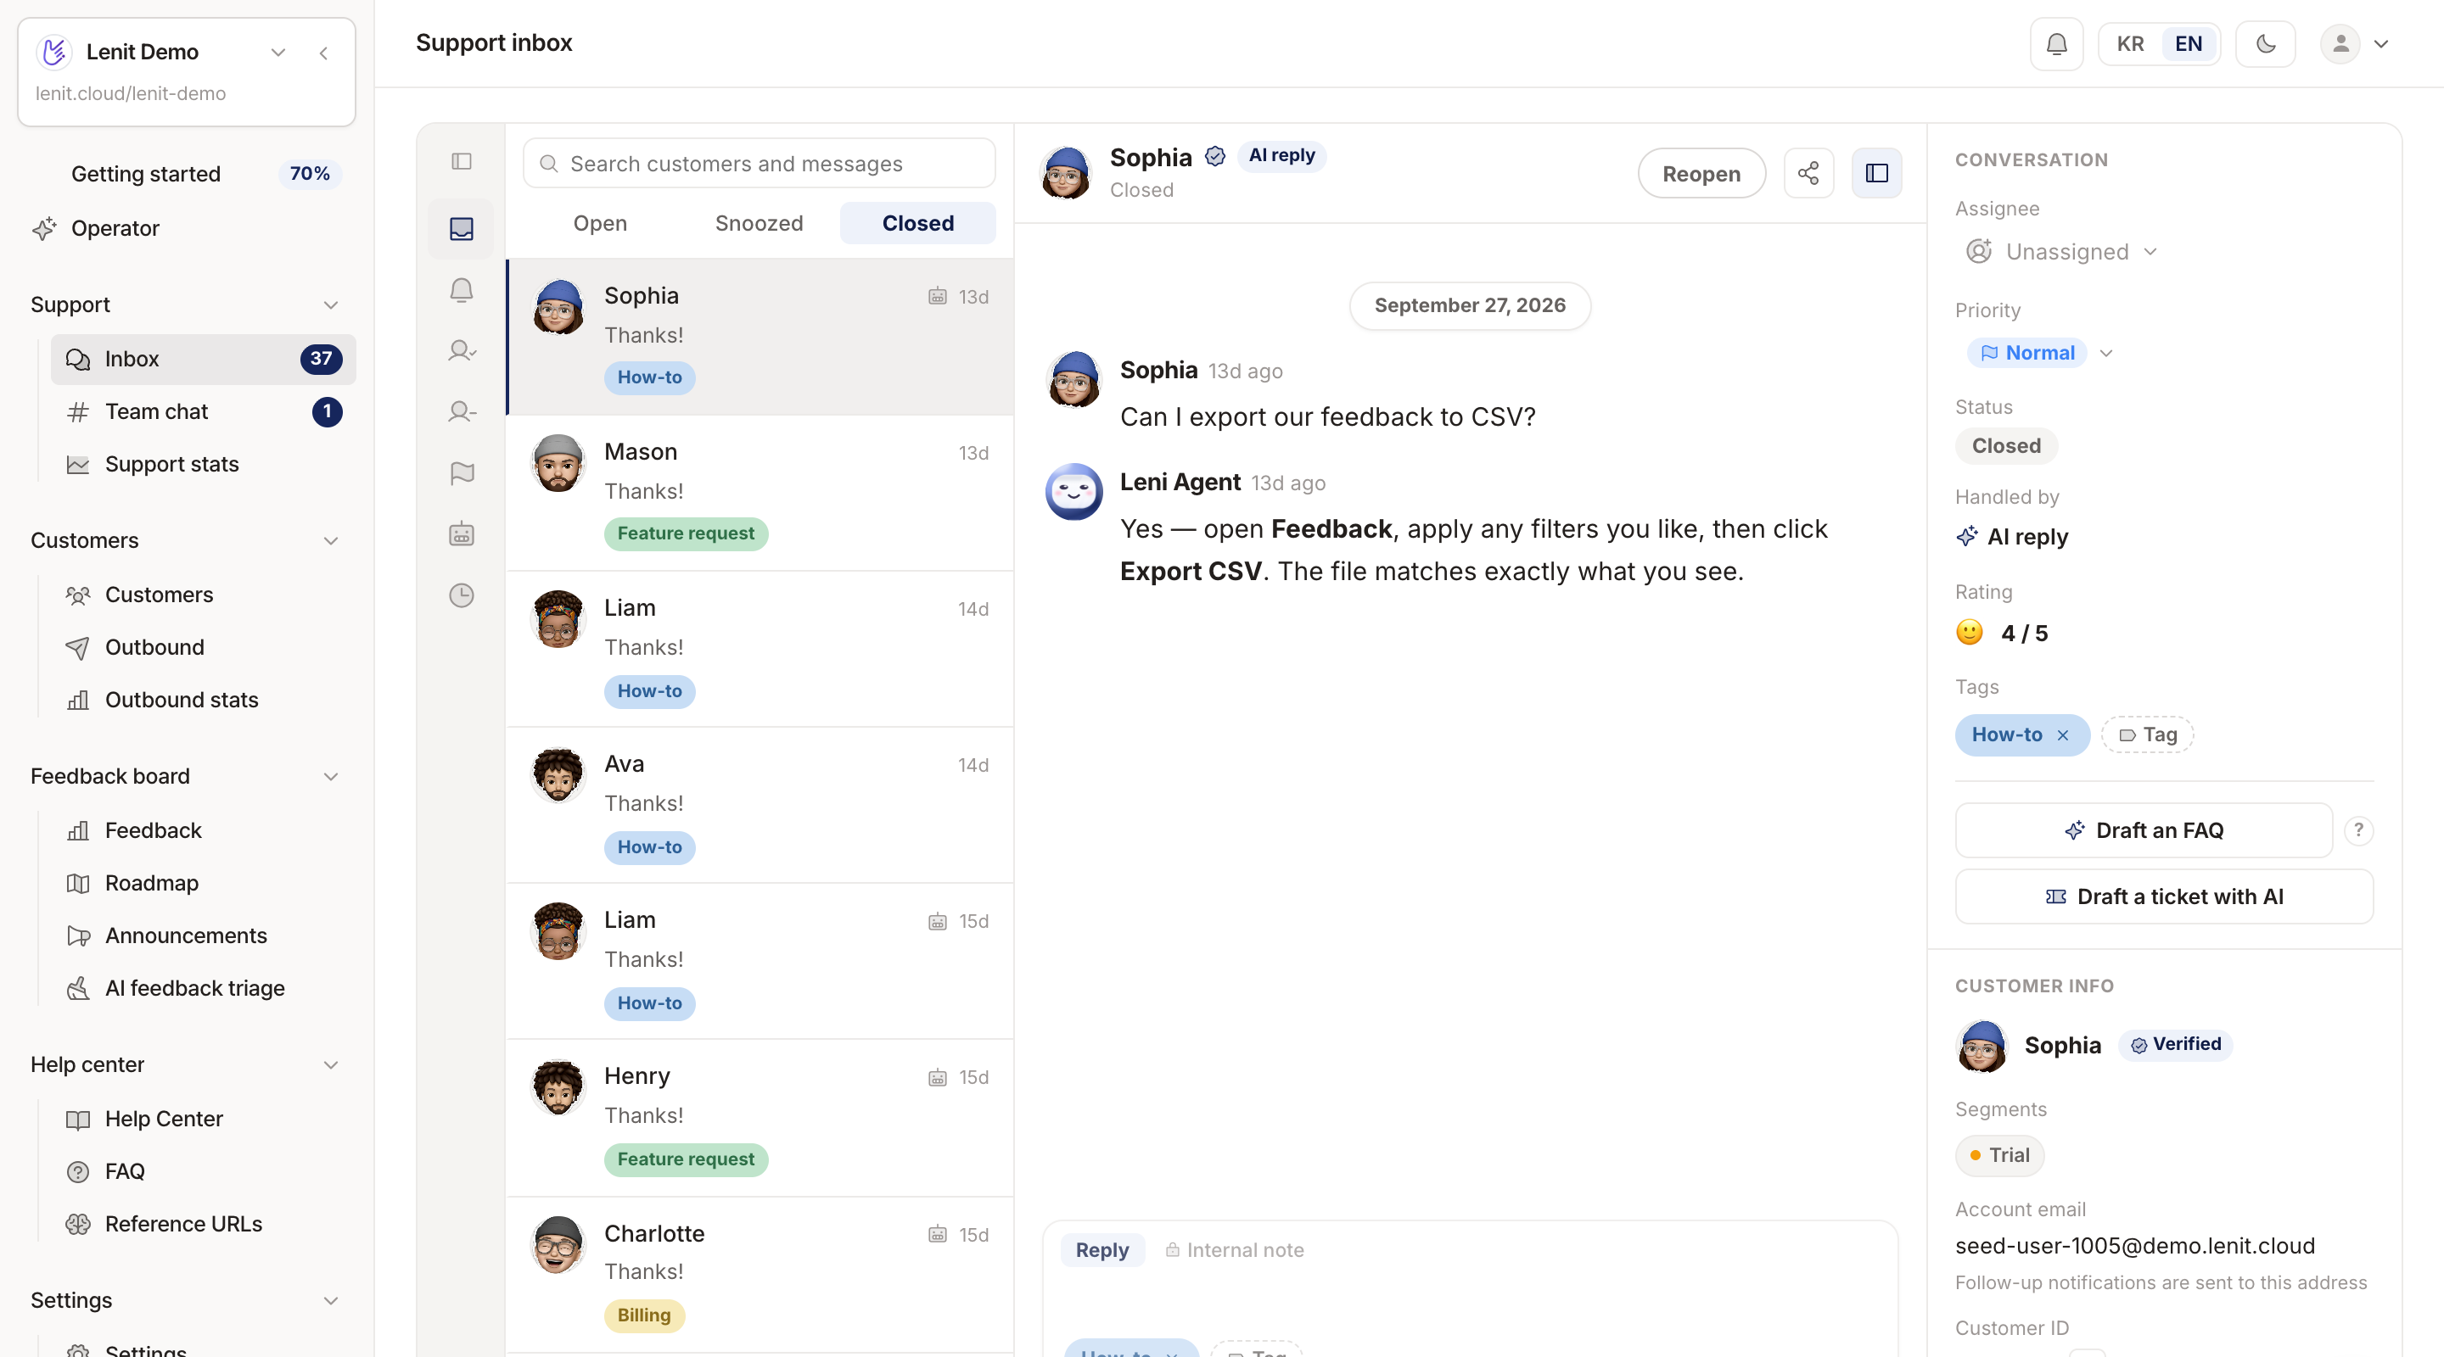Share the conversation via share icon
The width and height of the screenshot is (2444, 1357).
1808,174
